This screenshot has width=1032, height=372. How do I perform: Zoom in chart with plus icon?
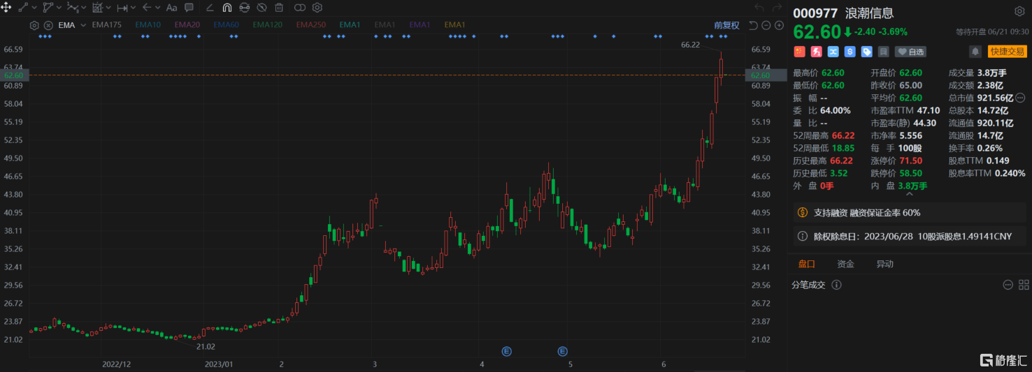[x=779, y=25]
